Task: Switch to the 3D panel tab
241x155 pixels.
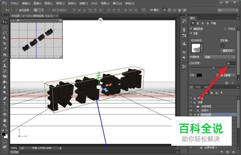Action: click(x=191, y=88)
